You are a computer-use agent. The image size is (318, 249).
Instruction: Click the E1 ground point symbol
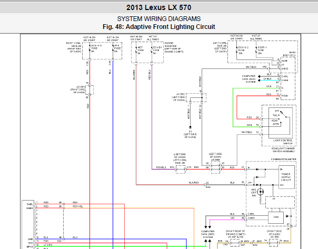(190, 127)
